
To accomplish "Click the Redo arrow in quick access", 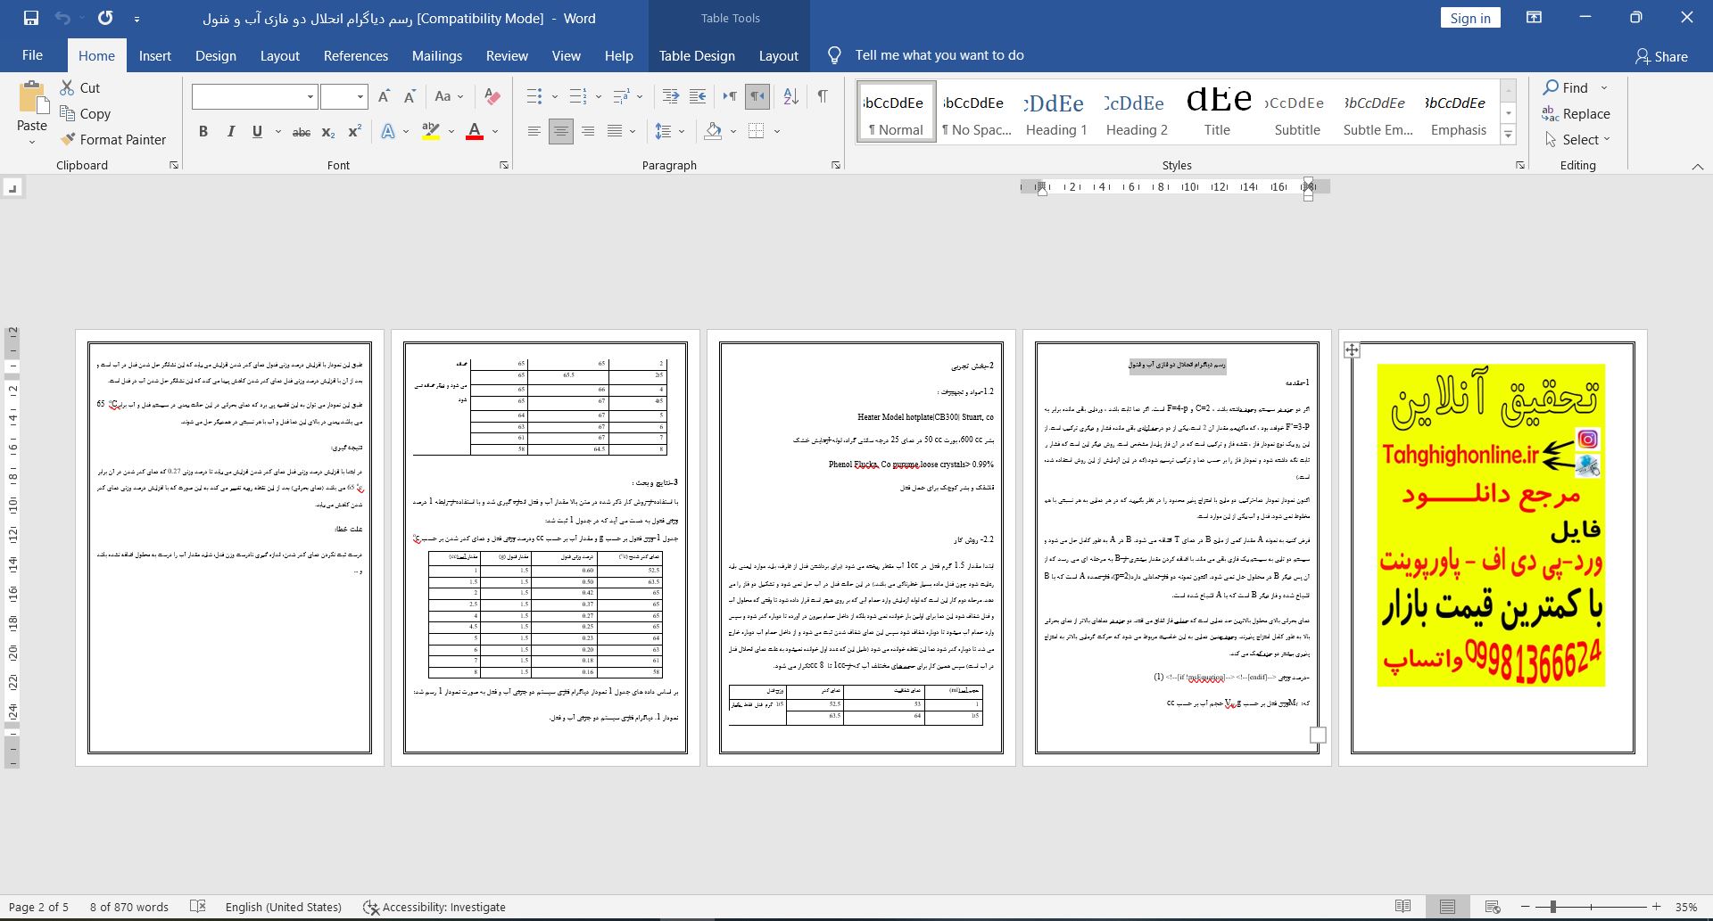I will (x=105, y=18).
